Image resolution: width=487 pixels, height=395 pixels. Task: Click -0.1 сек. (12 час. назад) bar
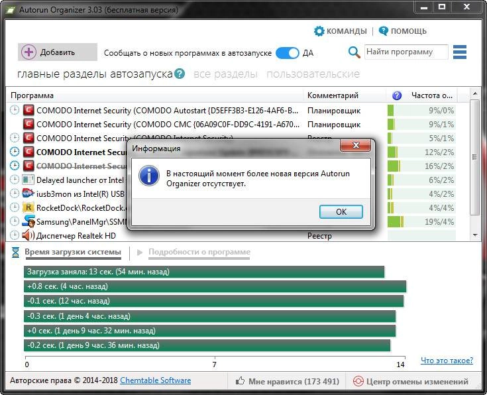pos(213,301)
